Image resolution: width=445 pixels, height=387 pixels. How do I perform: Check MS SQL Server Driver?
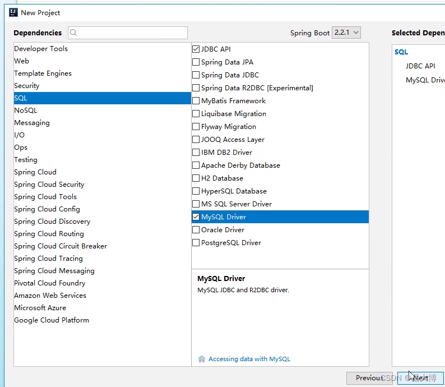click(x=196, y=204)
